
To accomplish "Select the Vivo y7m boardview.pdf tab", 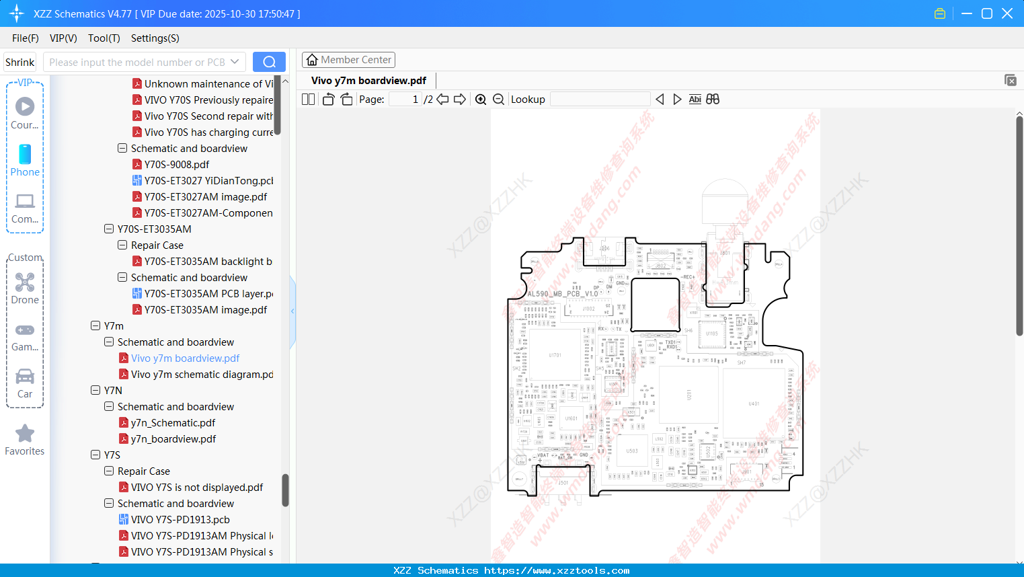I will click(x=368, y=81).
